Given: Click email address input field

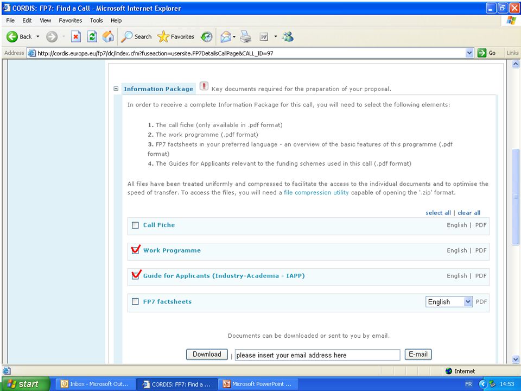Looking at the screenshot, I should point(317,355).
